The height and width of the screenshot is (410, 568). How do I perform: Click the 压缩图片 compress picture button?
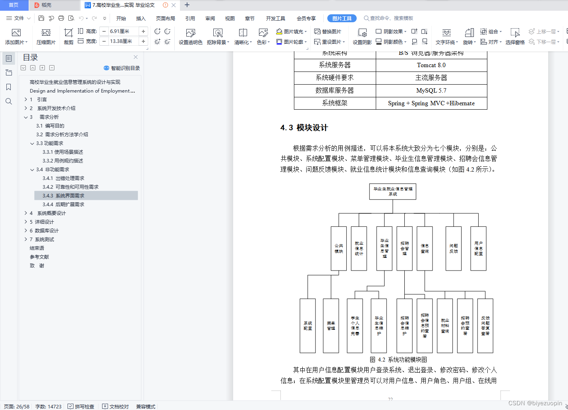(46, 37)
